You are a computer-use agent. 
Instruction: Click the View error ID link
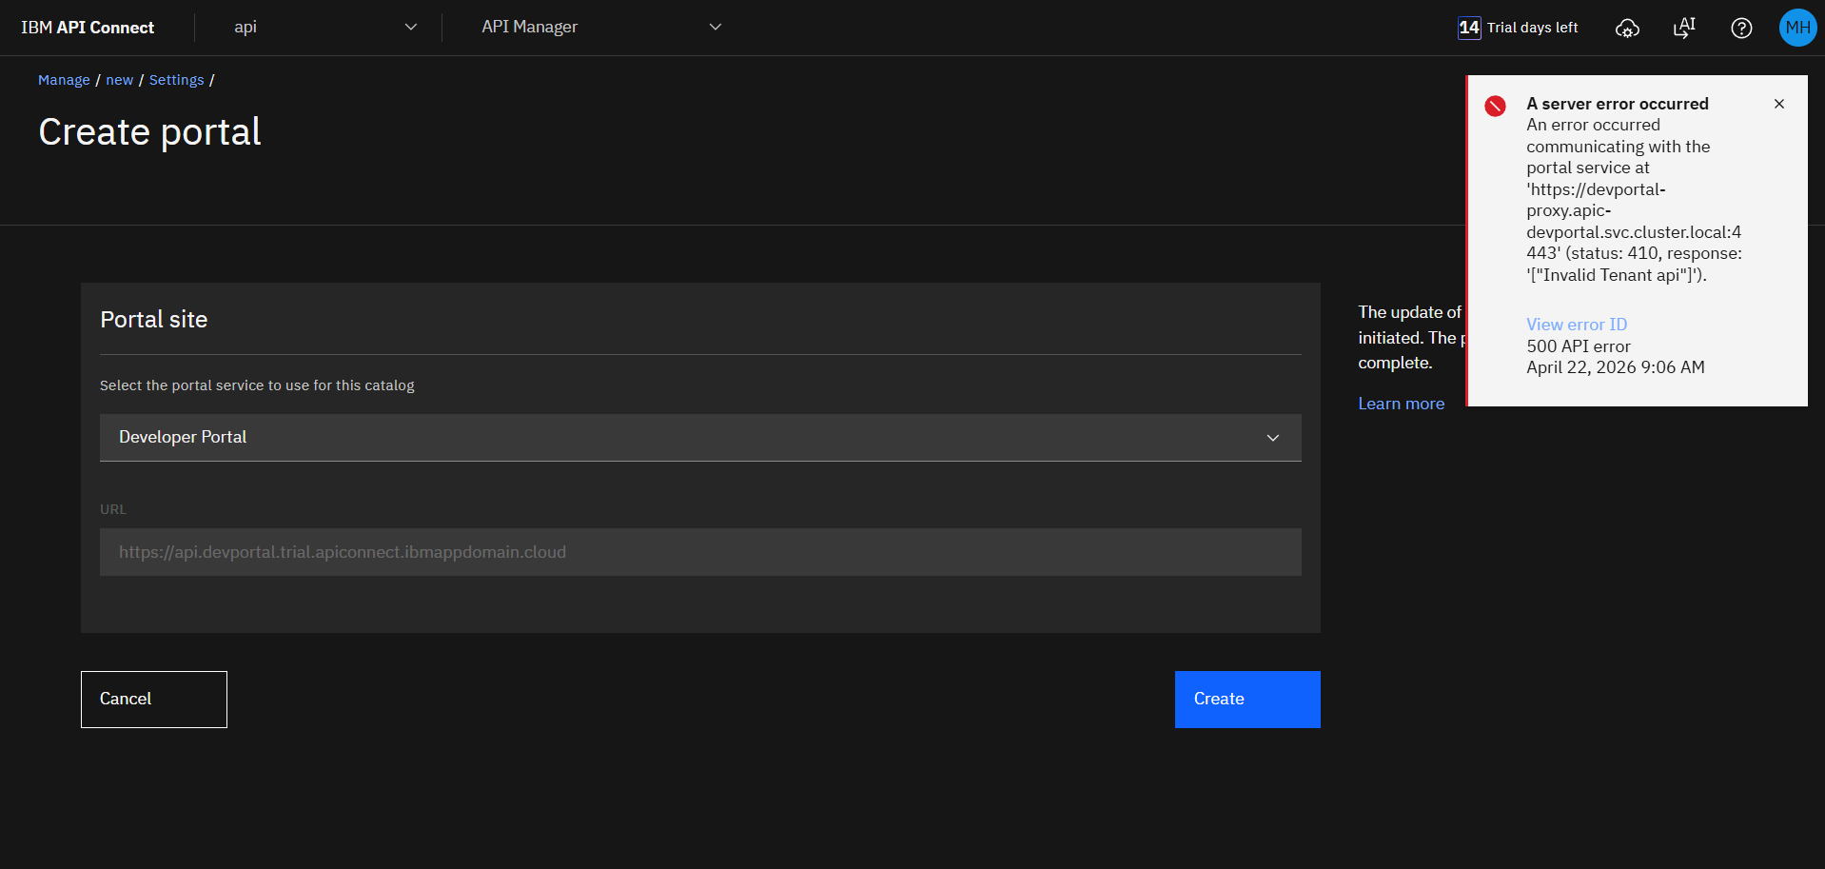[x=1577, y=325]
